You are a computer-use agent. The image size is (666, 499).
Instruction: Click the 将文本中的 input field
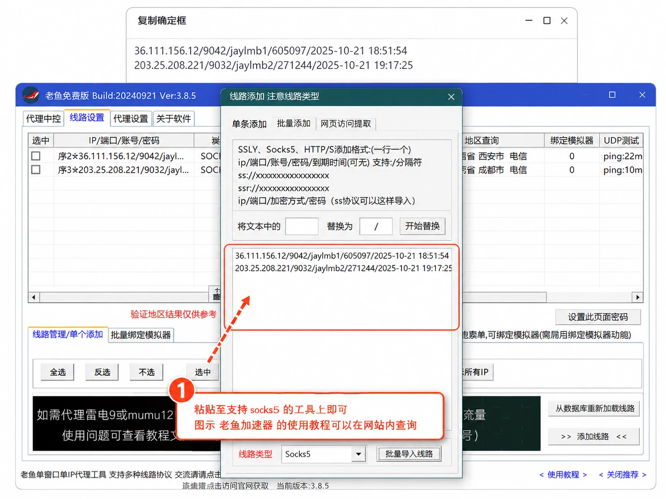click(302, 227)
